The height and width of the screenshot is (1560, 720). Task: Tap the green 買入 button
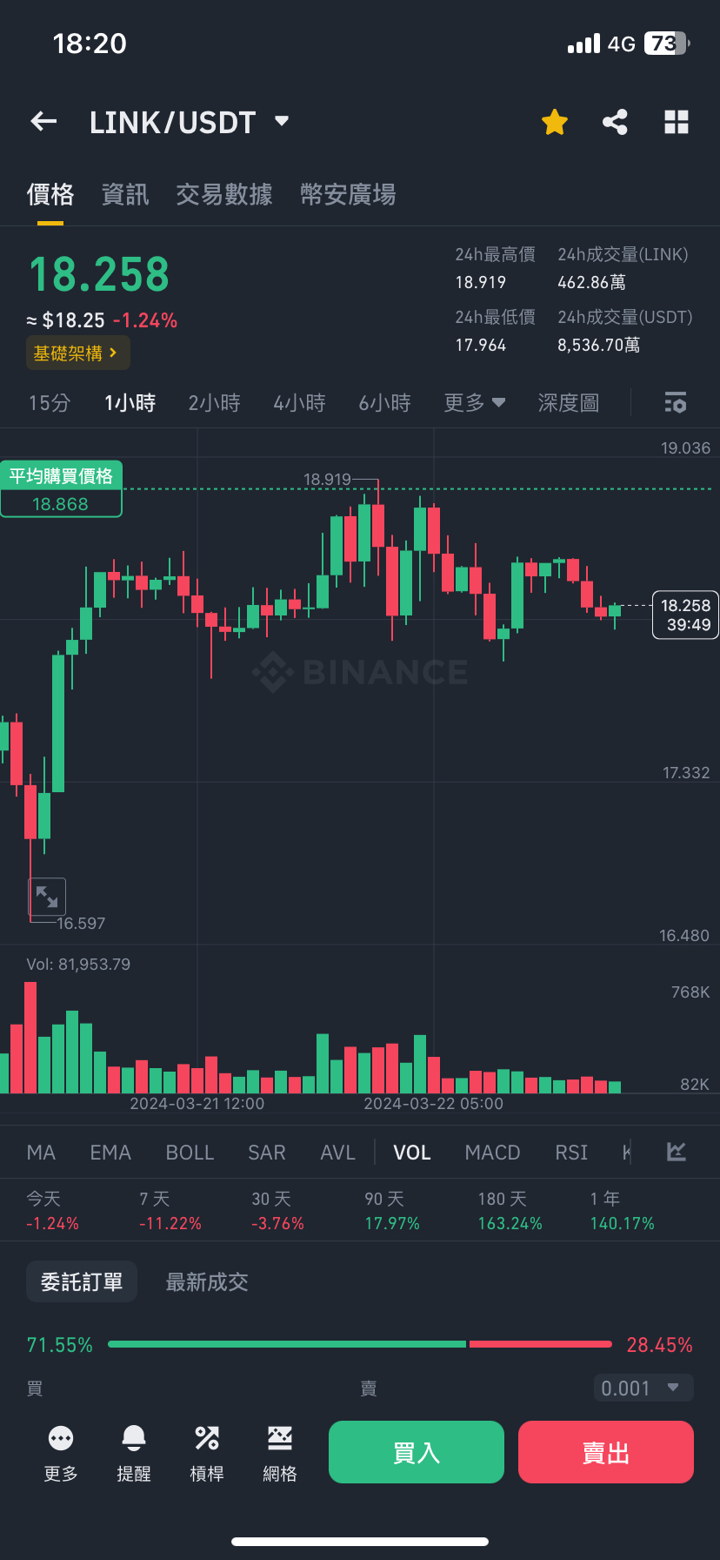click(x=417, y=1452)
